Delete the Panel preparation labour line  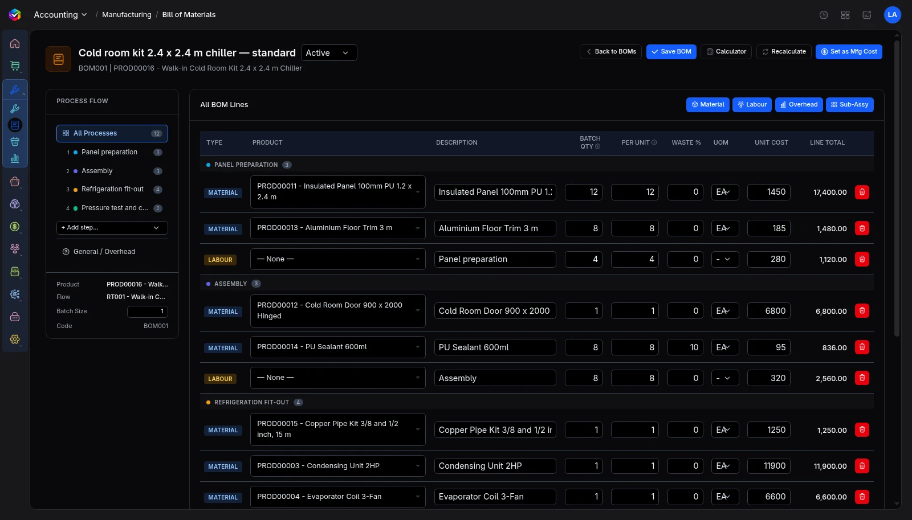pyautogui.click(x=862, y=259)
